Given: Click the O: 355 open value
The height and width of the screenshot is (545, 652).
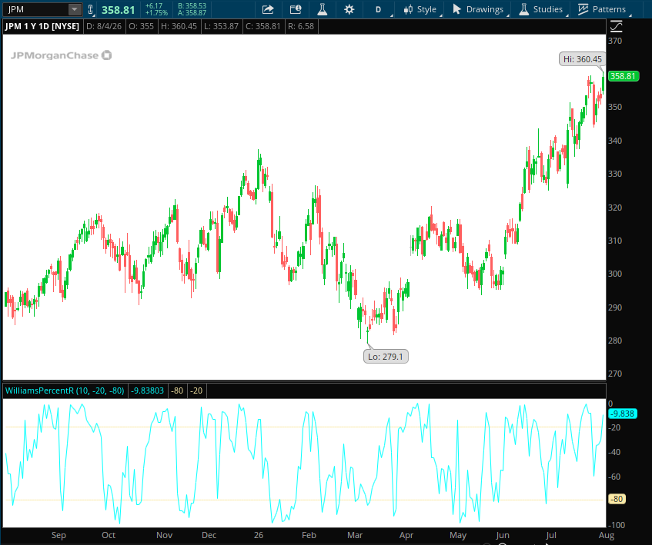Looking at the screenshot, I should coord(142,26).
